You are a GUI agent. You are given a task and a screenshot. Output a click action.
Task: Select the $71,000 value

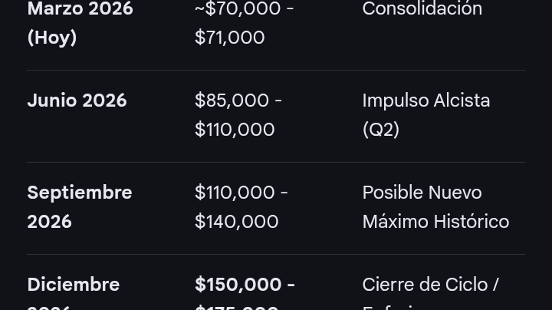coord(229,38)
